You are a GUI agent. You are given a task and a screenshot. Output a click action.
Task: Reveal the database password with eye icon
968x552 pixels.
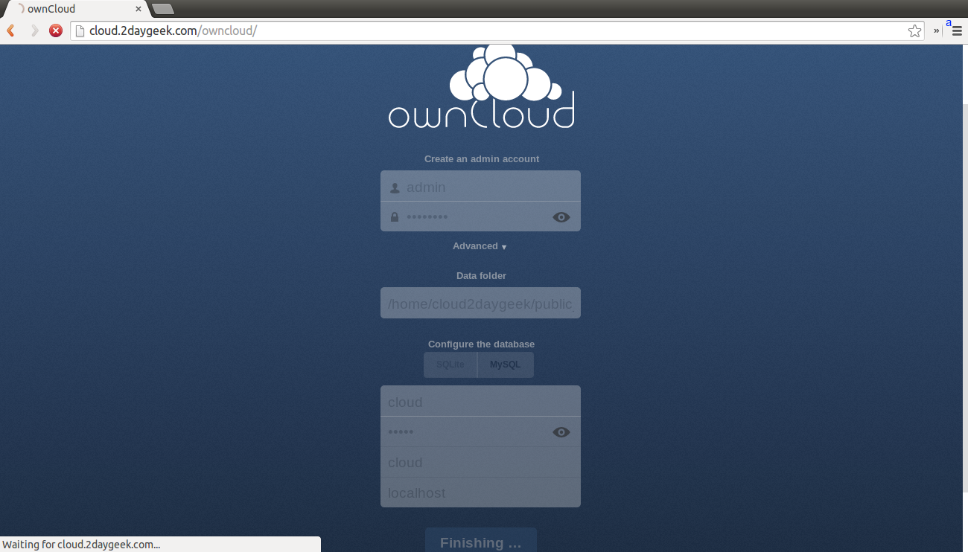[x=561, y=432]
